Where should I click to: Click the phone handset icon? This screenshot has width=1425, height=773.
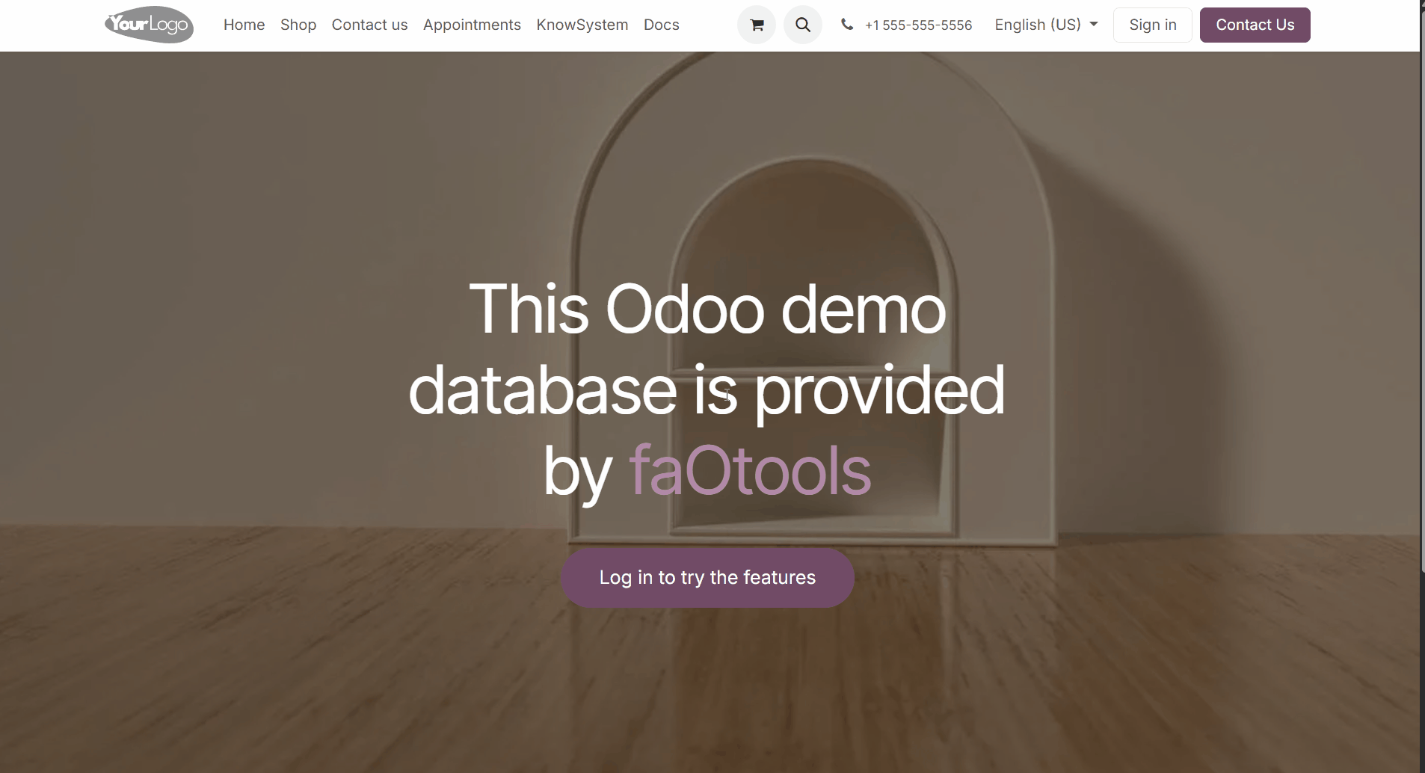[846, 25]
